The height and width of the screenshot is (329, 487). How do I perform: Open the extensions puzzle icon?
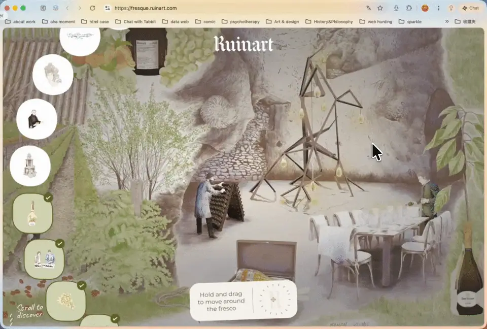[x=409, y=8]
